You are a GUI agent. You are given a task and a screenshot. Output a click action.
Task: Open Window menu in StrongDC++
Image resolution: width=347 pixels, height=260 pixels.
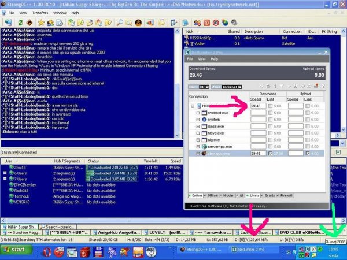60,13
